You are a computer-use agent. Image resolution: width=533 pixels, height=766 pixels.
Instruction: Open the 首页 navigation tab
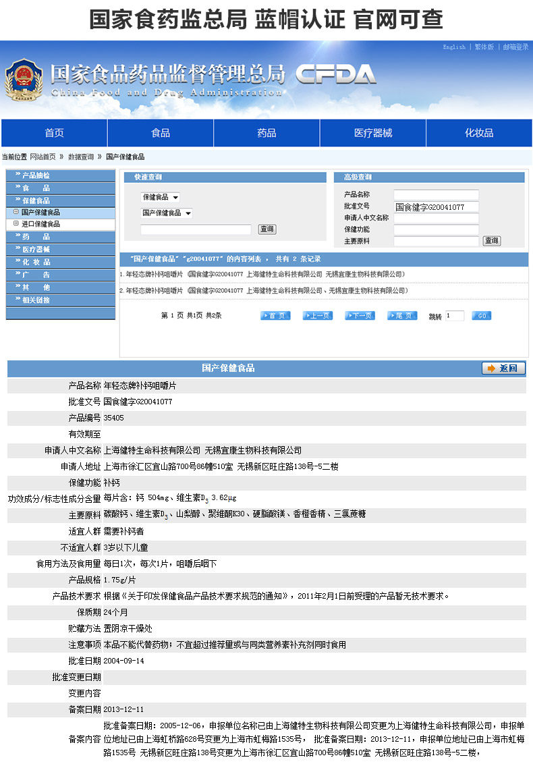54,133
